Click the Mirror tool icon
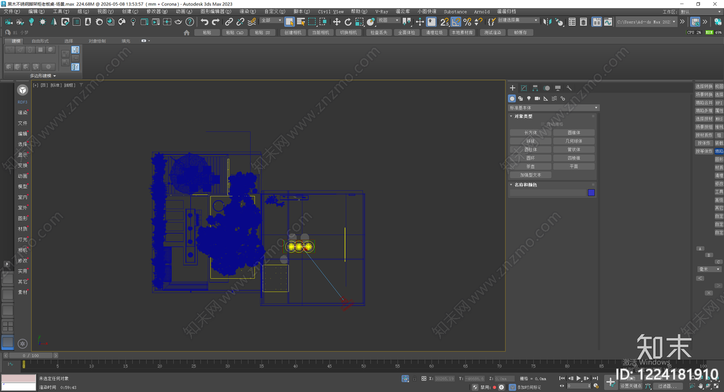The height and width of the screenshot is (392, 724). pos(547,22)
